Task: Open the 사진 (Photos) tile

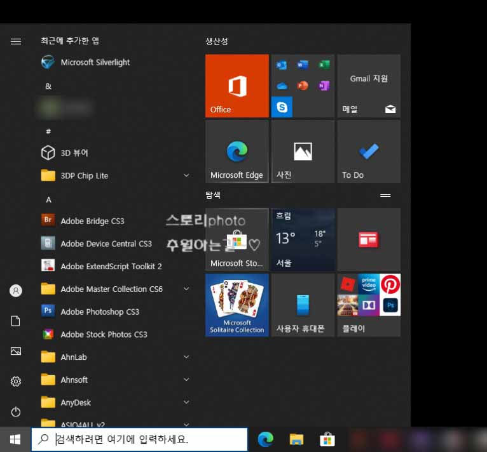Action: [x=303, y=151]
